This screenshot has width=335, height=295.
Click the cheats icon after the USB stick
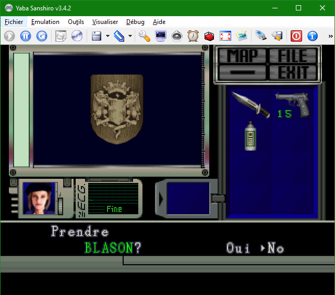277,36
